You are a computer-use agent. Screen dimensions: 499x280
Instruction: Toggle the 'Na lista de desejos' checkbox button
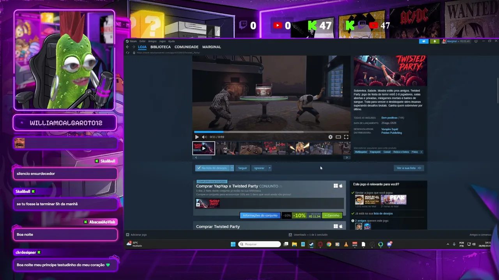[212, 168]
